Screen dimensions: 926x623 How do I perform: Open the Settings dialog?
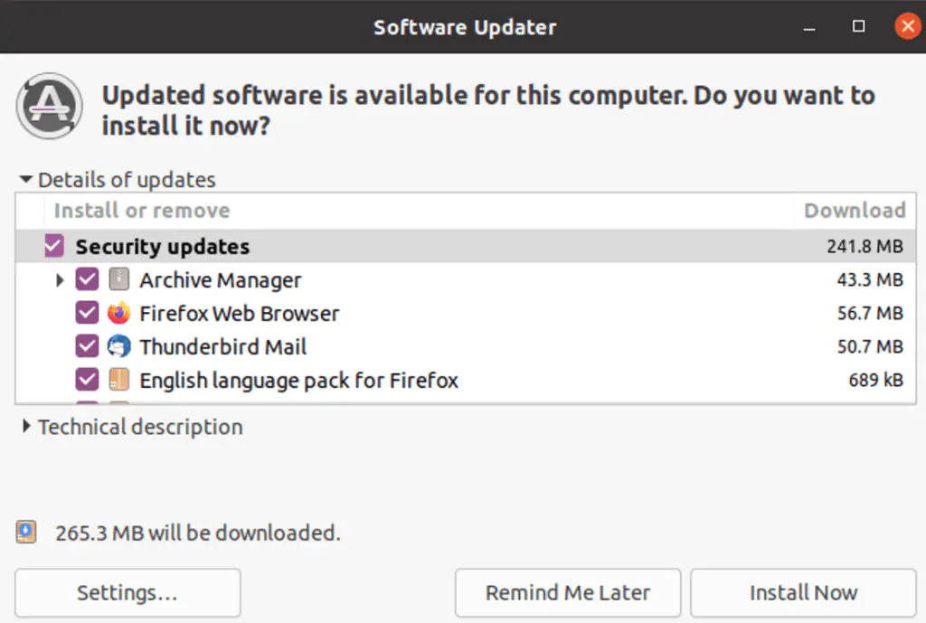[128, 593]
